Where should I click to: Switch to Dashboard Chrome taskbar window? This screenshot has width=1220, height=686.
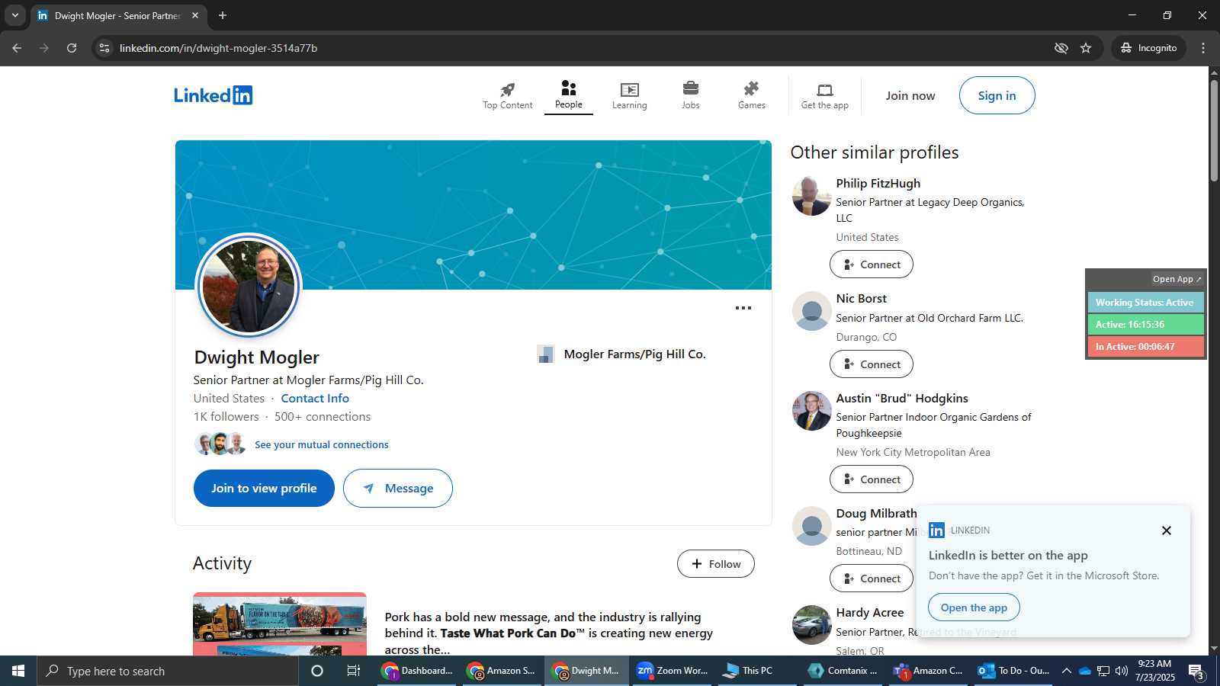tap(418, 671)
